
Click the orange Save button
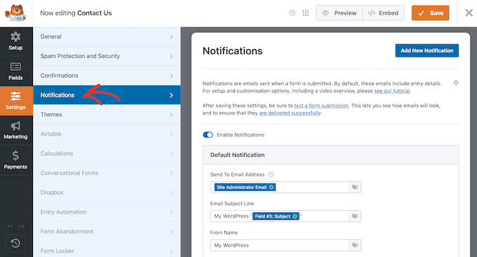click(430, 13)
